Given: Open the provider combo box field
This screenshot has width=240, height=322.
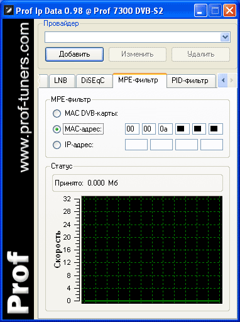Looking at the screenshot, I should [x=138, y=37].
